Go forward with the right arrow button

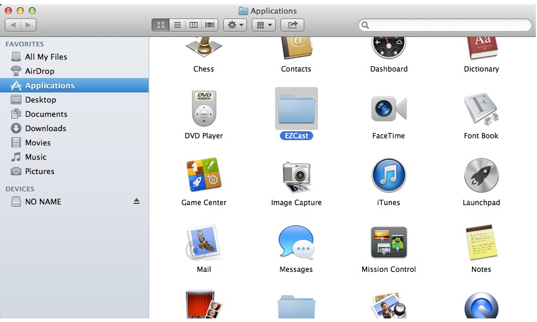pyautogui.click(x=29, y=25)
